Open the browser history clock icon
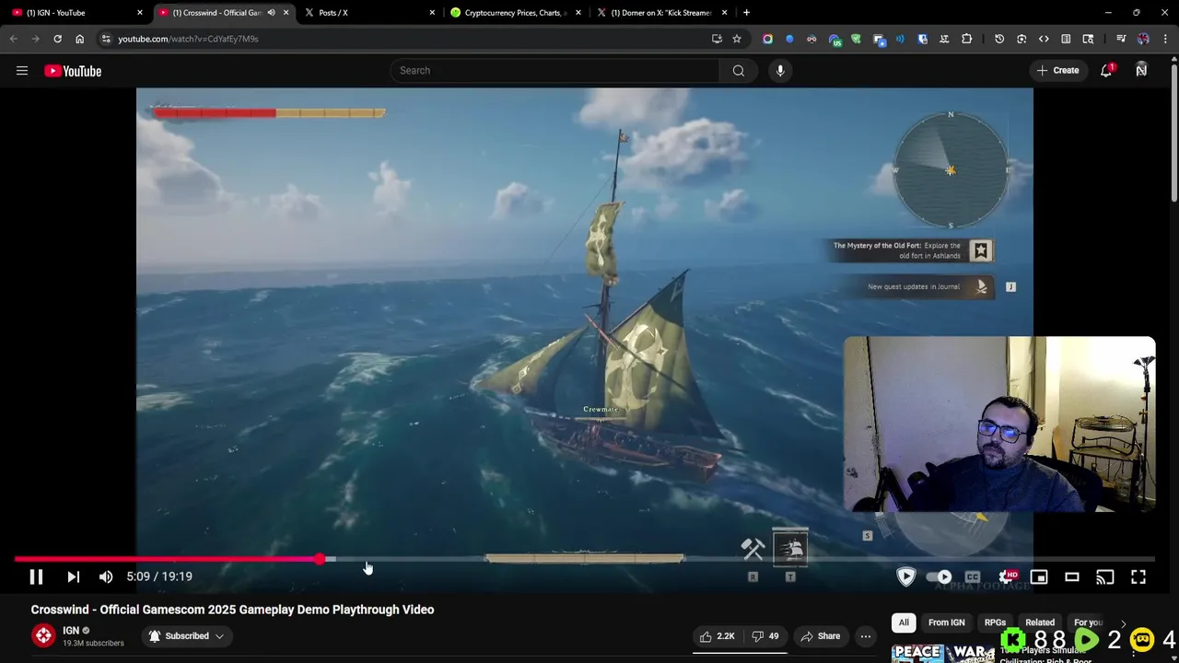Viewport: 1179px width, 663px height. [x=999, y=39]
